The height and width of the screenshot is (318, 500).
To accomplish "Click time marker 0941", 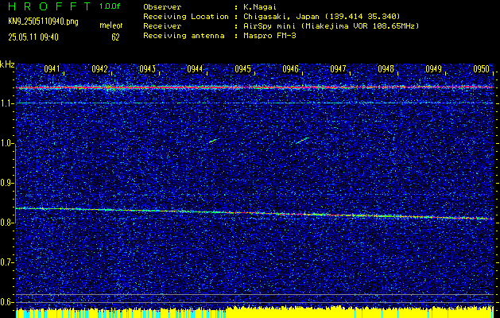I will [52, 69].
